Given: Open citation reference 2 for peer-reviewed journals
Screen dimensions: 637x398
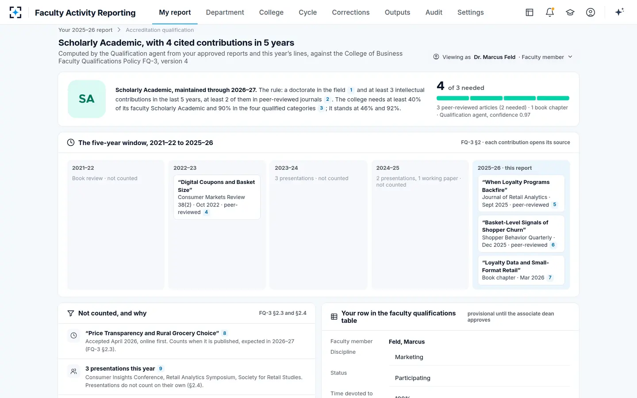Looking at the screenshot, I should point(327,99).
